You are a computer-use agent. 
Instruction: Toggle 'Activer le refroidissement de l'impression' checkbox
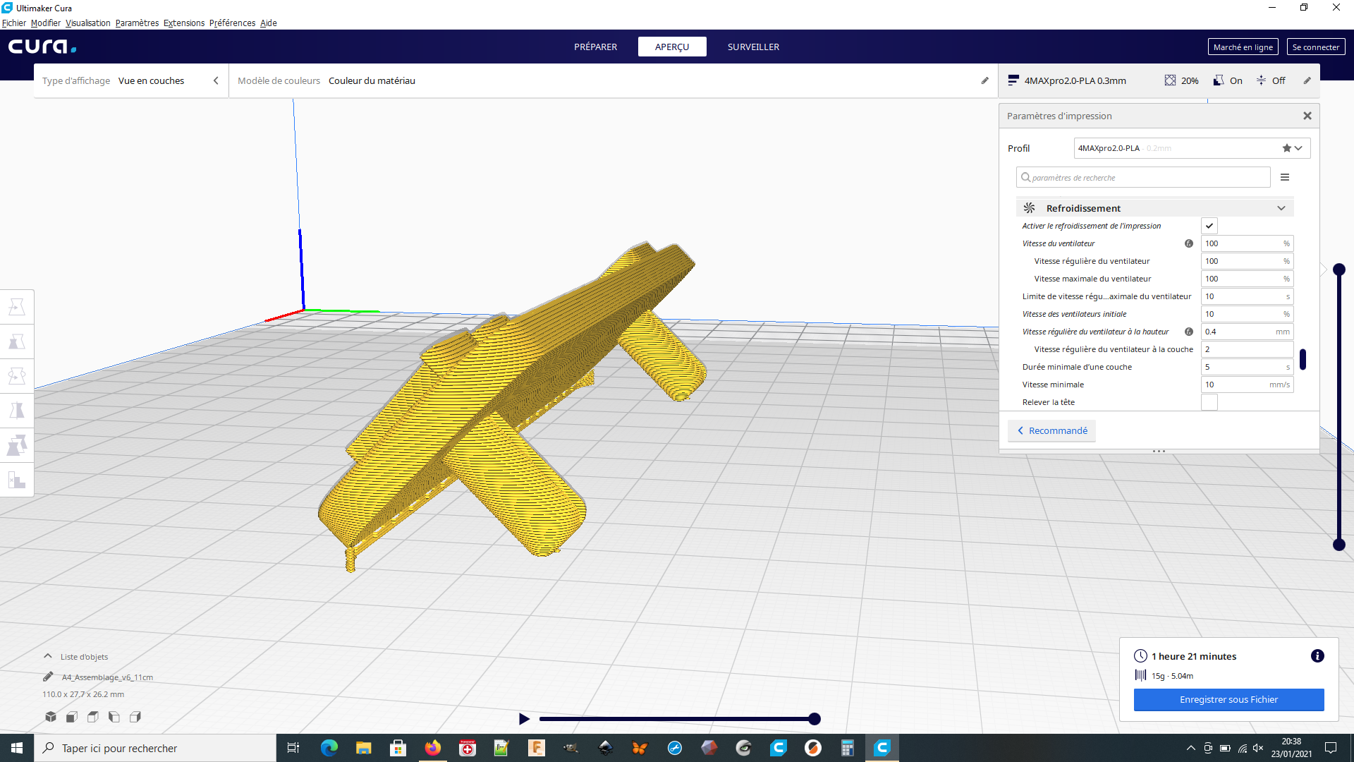click(1209, 226)
